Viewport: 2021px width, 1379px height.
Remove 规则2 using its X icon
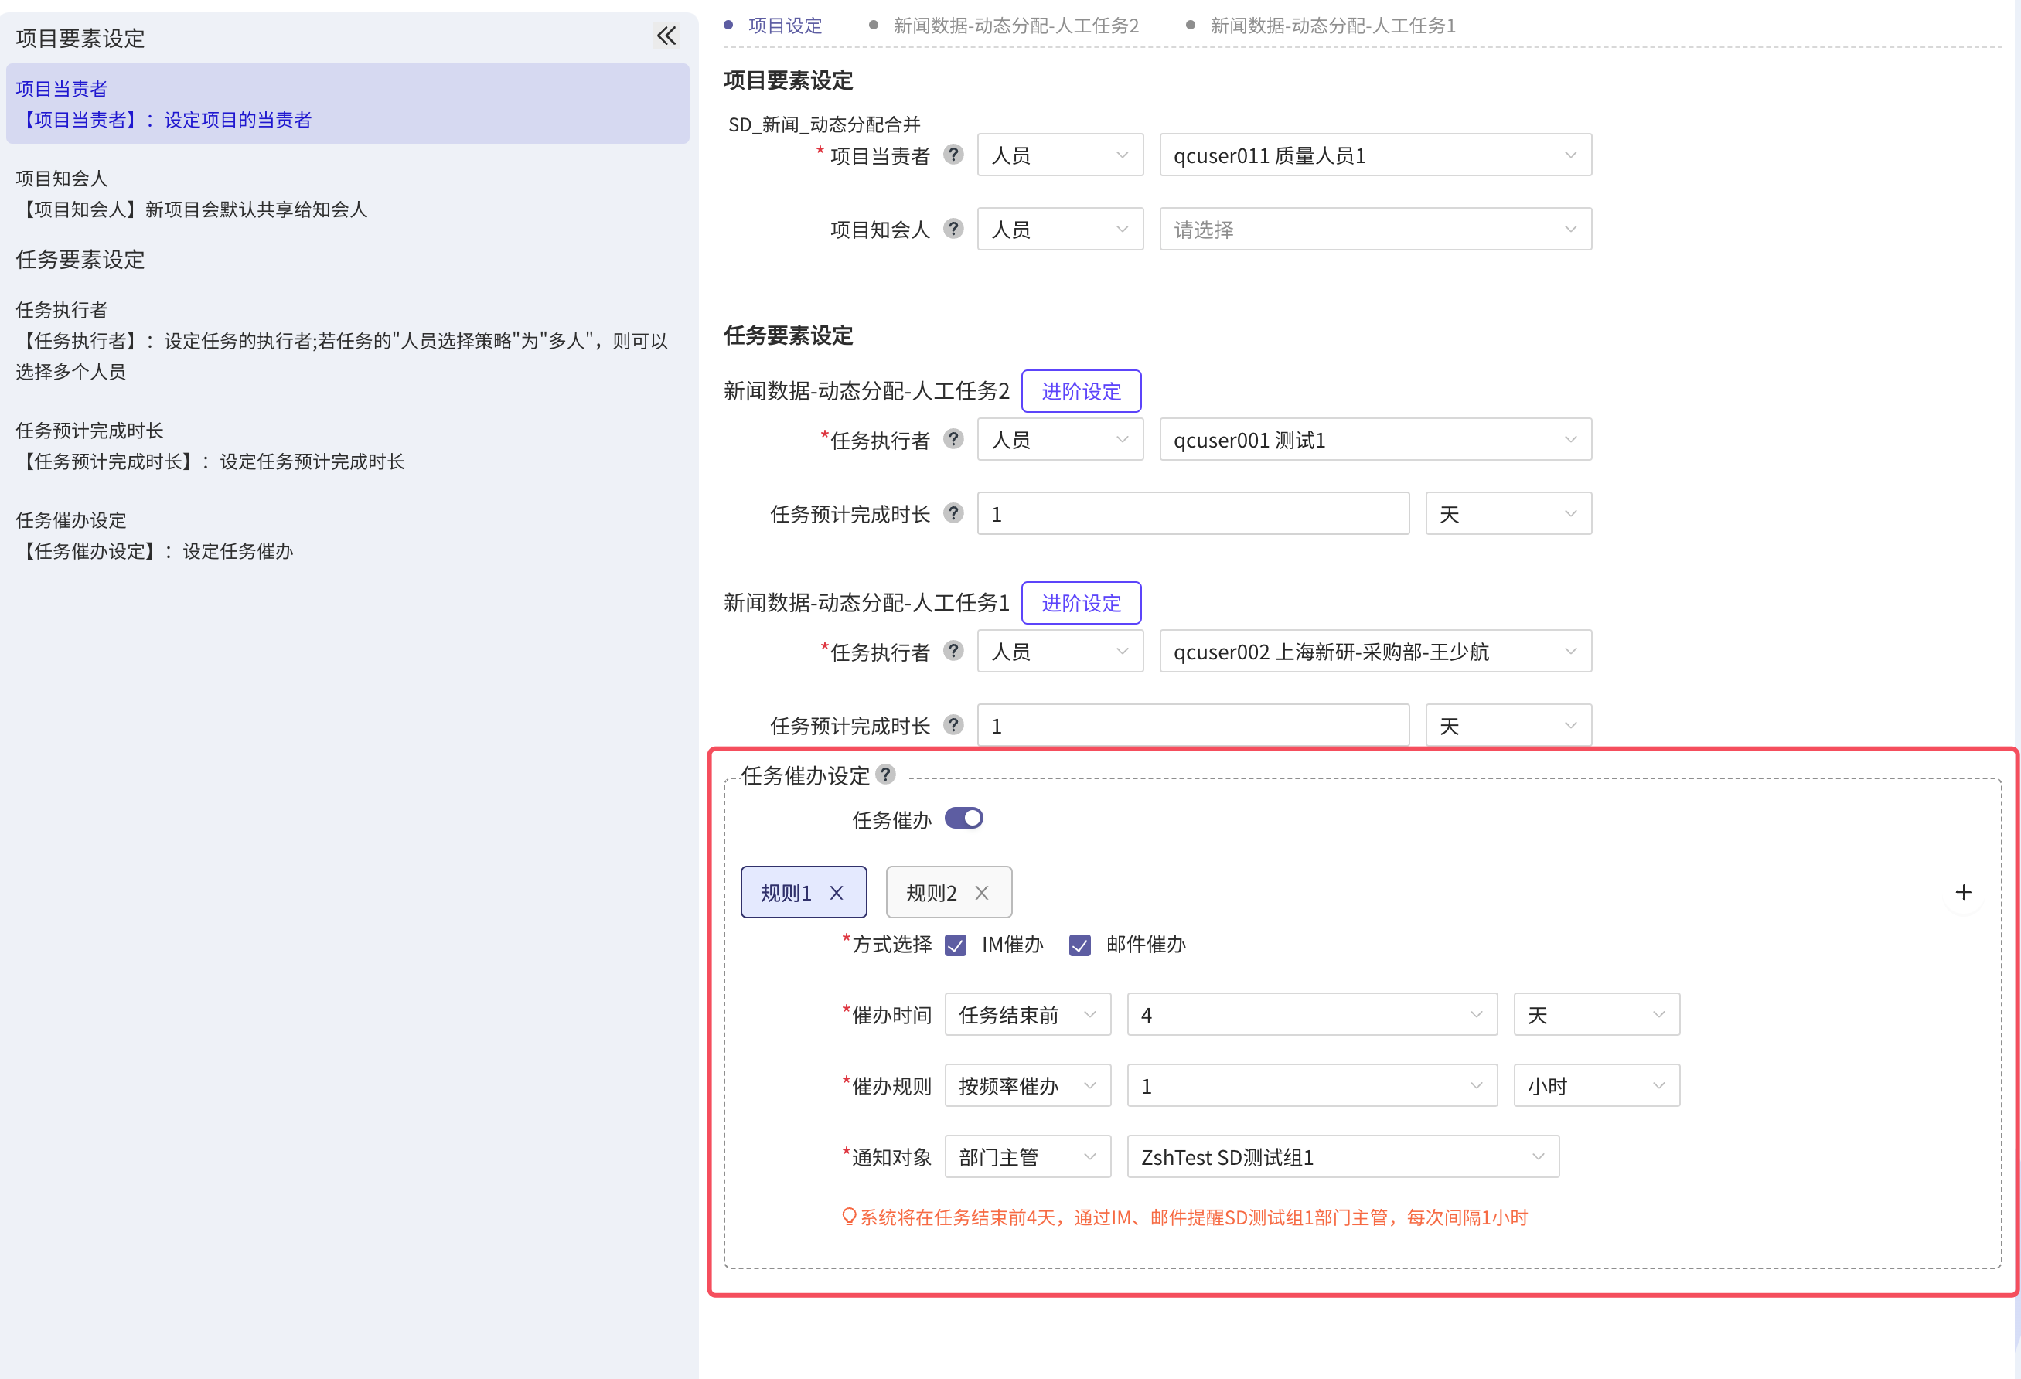pyautogui.click(x=981, y=893)
